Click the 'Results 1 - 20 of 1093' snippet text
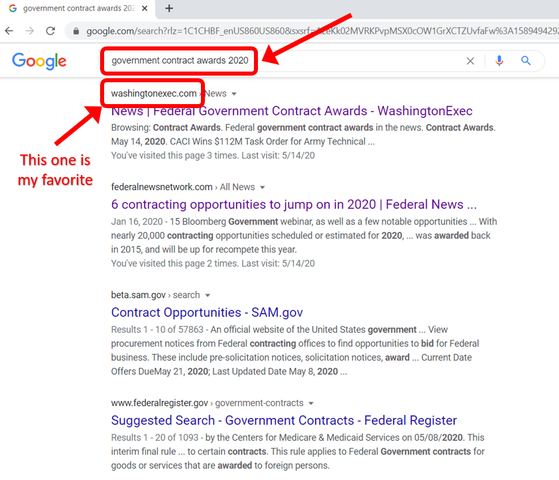This screenshot has width=559, height=480. [155, 438]
